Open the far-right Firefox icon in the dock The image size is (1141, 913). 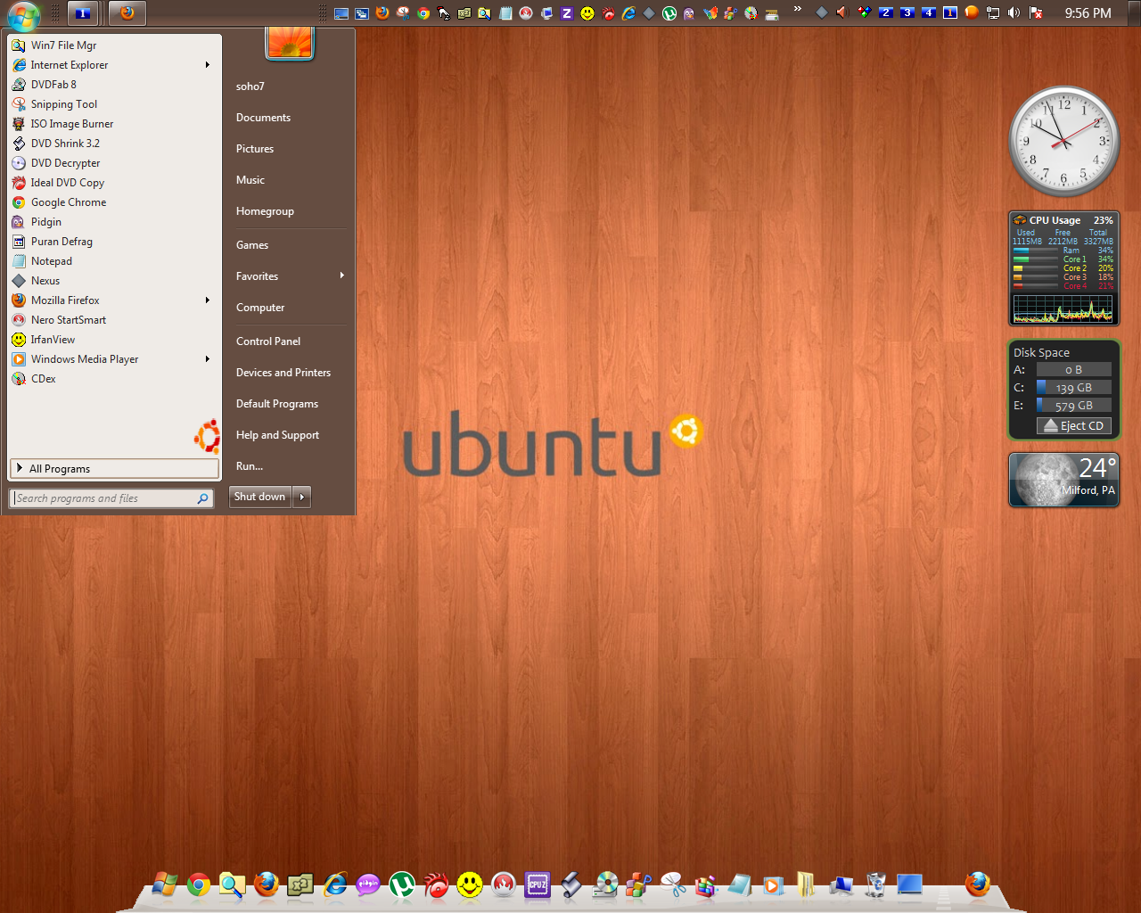click(978, 884)
